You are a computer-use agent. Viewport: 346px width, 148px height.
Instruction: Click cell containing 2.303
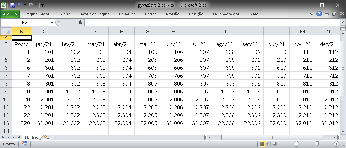(96, 115)
